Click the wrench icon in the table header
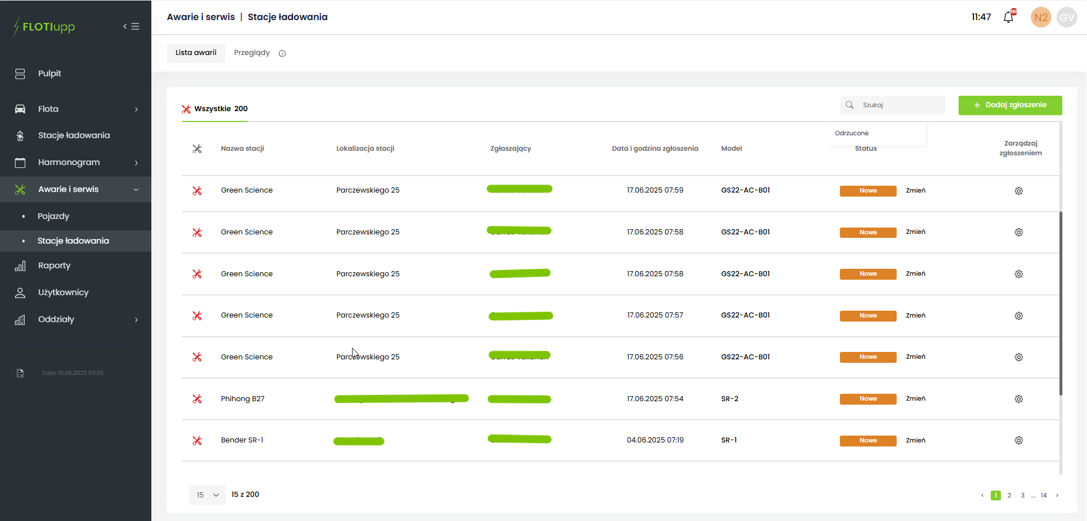This screenshot has width=1087, height=521. pyautogui.click(x=197, y=149)
